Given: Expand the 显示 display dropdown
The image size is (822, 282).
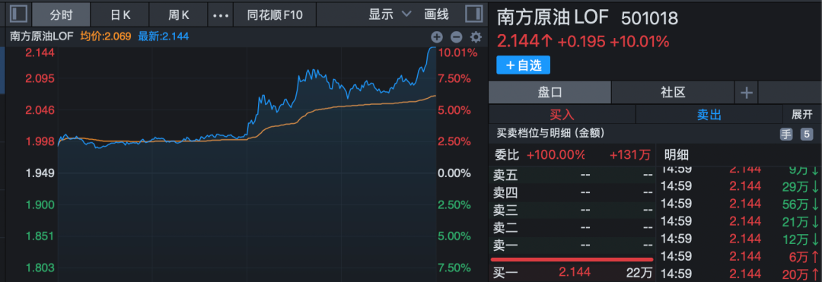Looking at the screenshot, I should tap(390, 14).
